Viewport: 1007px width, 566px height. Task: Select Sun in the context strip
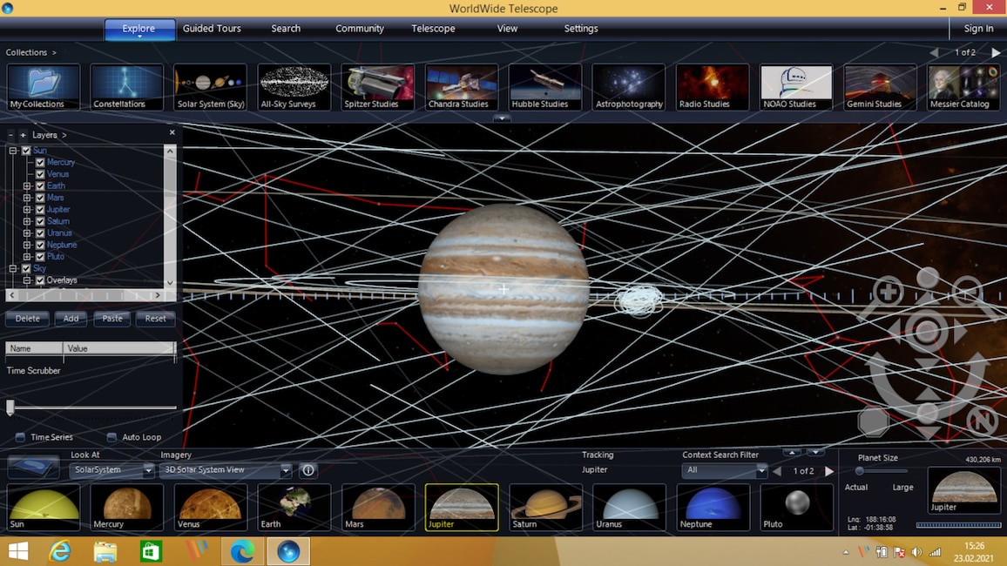[x=44, y=508]
